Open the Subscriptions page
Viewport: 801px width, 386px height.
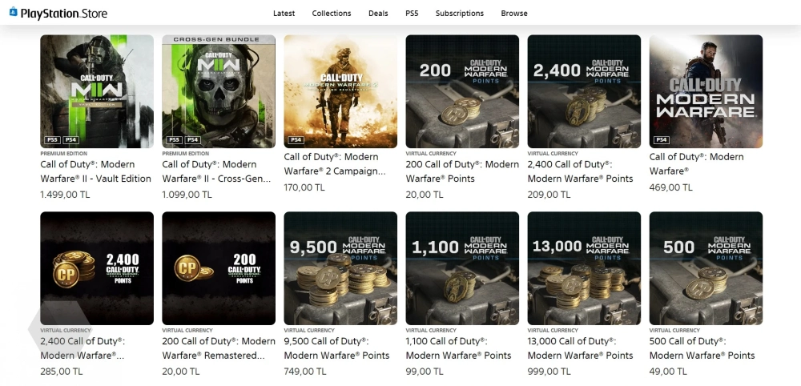[x=460, y=14]
